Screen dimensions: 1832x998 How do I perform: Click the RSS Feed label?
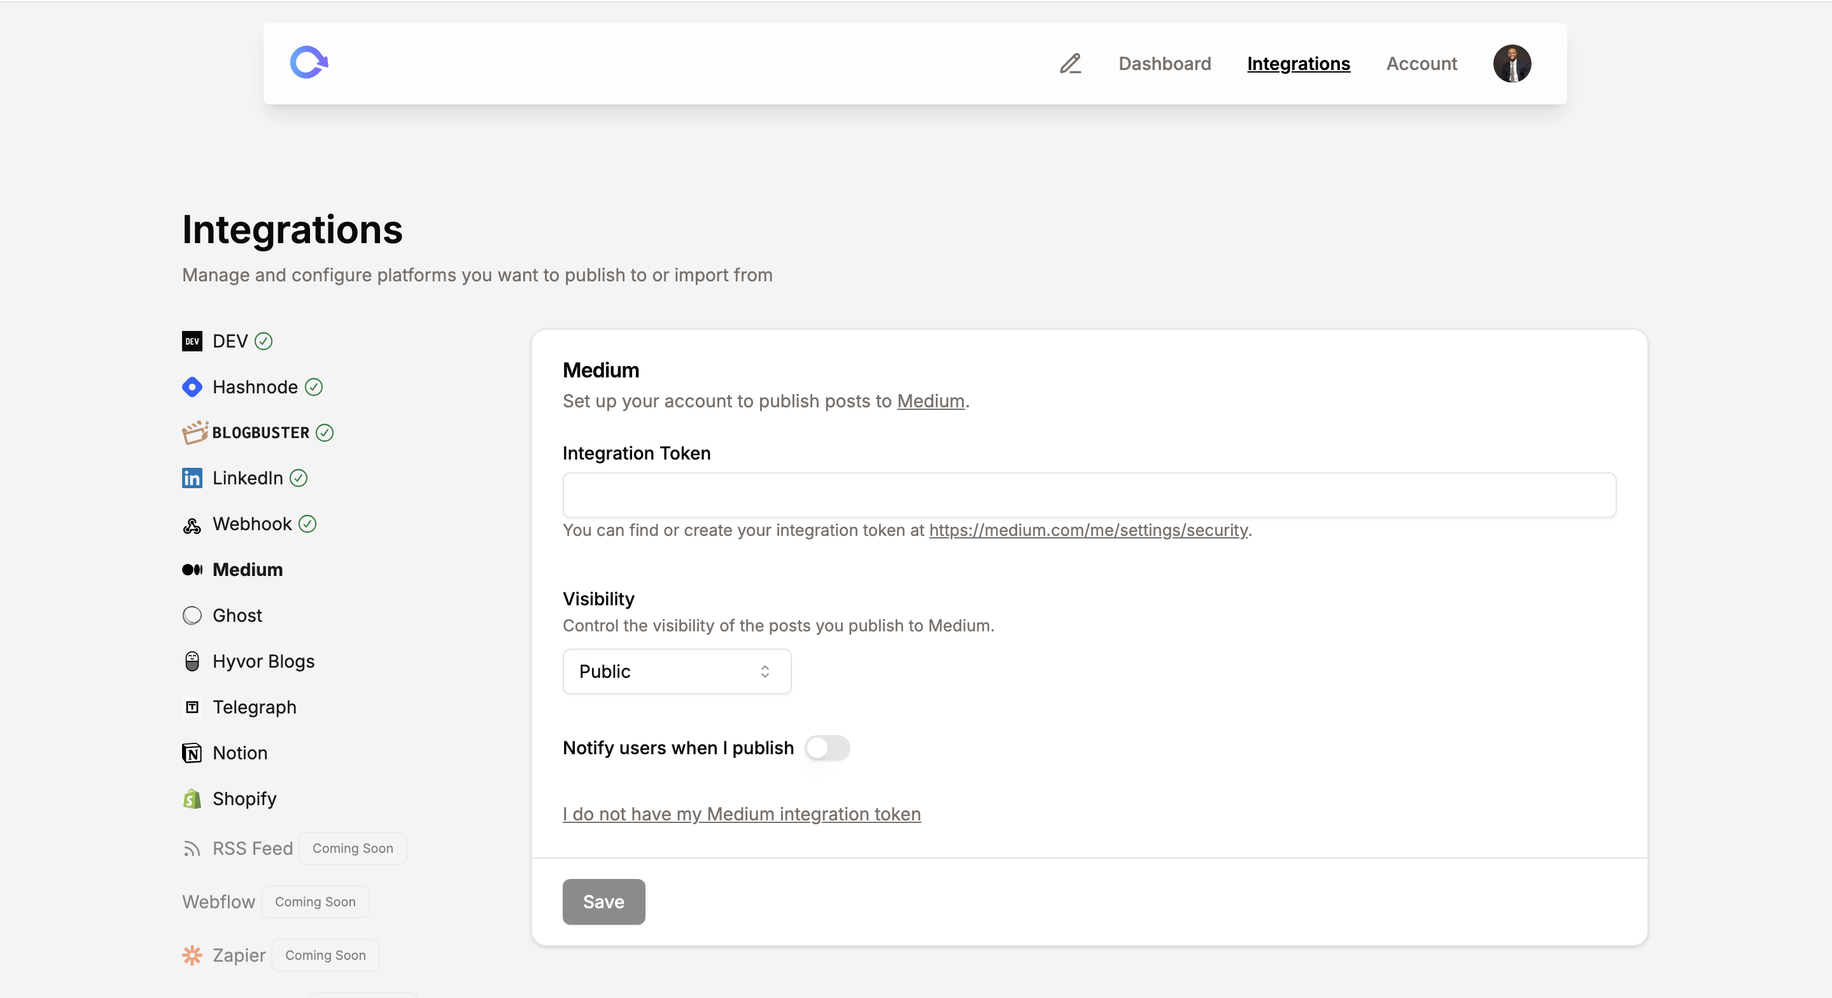[x=253, y=848]
